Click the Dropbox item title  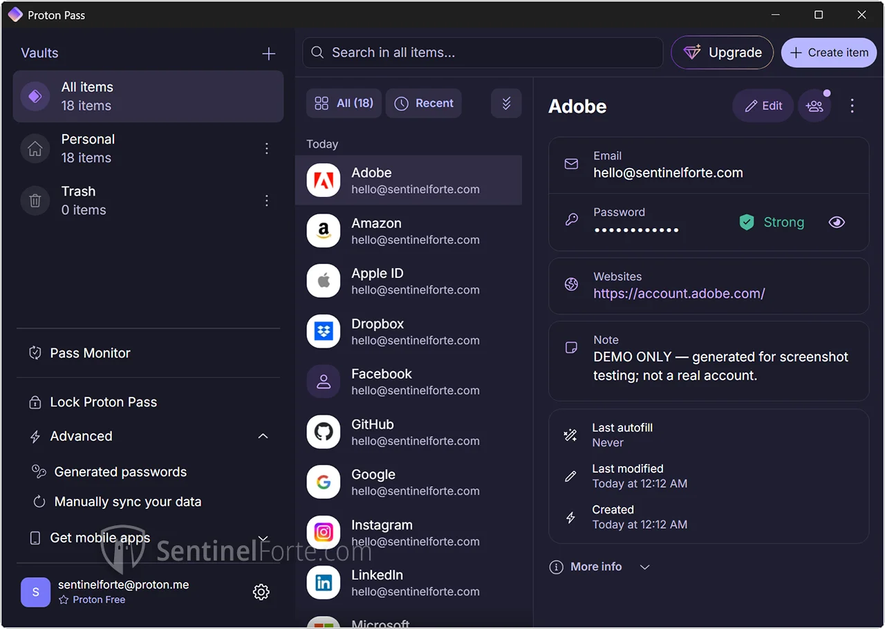pyautogui.click(x=378, y=323)
